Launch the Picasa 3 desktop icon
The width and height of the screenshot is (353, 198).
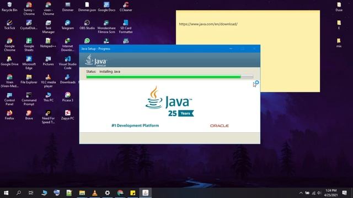point(68,97)
